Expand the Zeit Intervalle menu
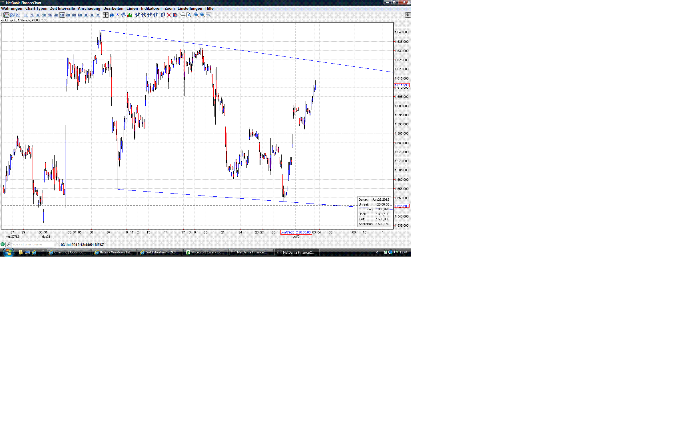 62,8
